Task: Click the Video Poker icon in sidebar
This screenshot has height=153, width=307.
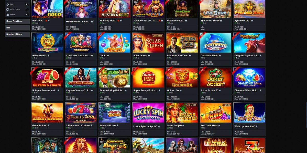Action: pyautogui.click(x=7, y=9)
